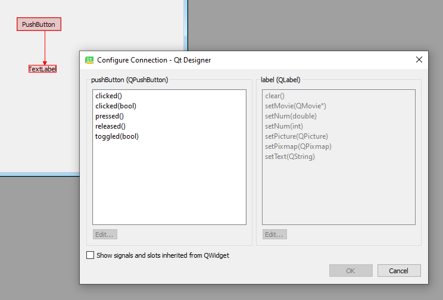Image resolution: width=443 pixels, height=300 pixels.
Task: Click the Qt logo icon in dialog title
Action: coord(90,60)
